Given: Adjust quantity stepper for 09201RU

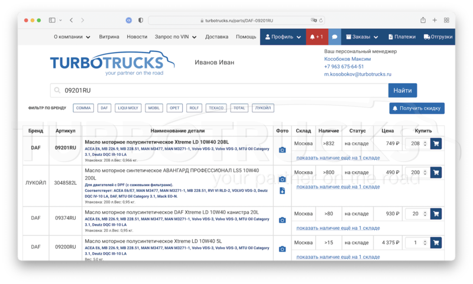Looking at the screenshot, I should coord(425,143).
